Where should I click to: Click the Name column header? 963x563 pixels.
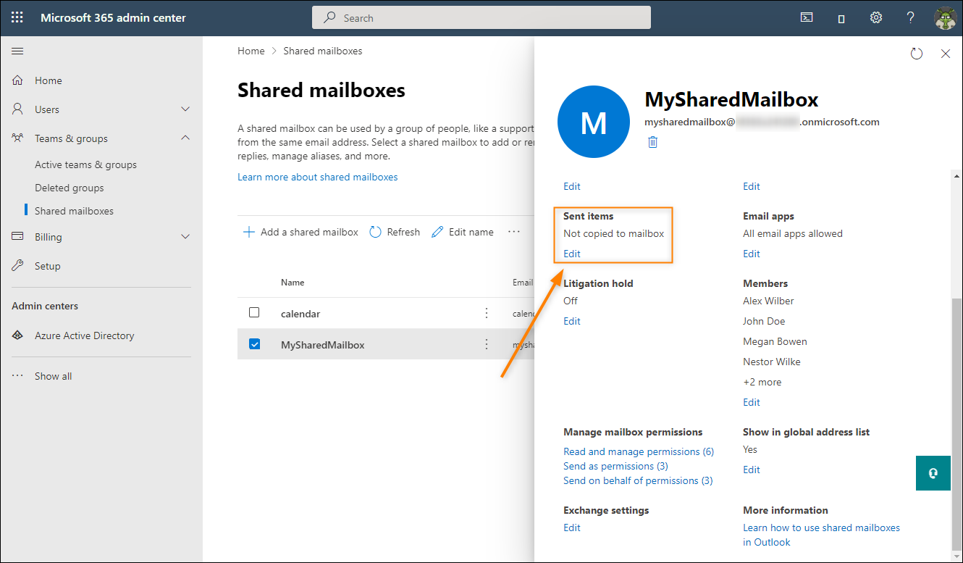point(293,283)
